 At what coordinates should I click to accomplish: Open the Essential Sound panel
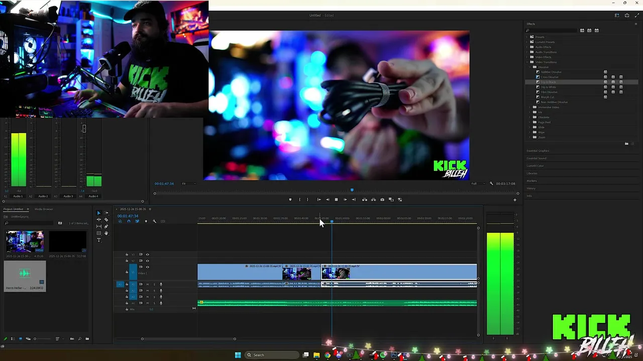click(536, 158)
